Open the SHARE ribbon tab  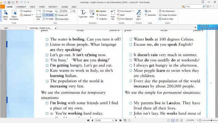point(65,7)
